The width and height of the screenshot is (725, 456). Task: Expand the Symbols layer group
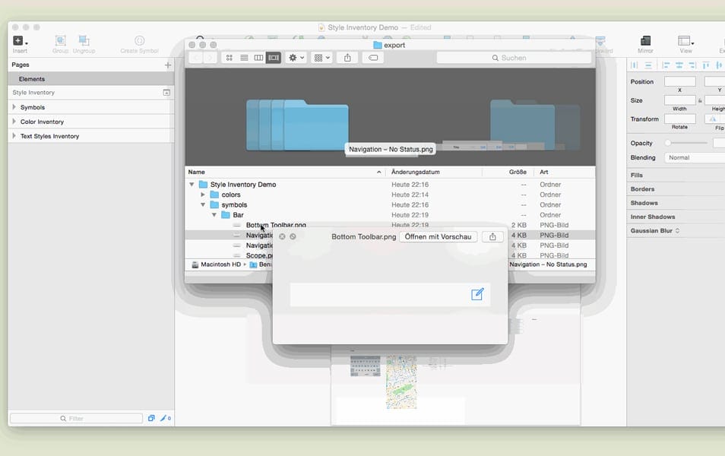point(14,107)
